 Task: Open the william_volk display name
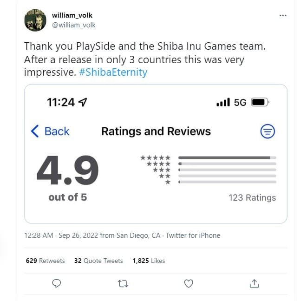click(x=72, y=15)
